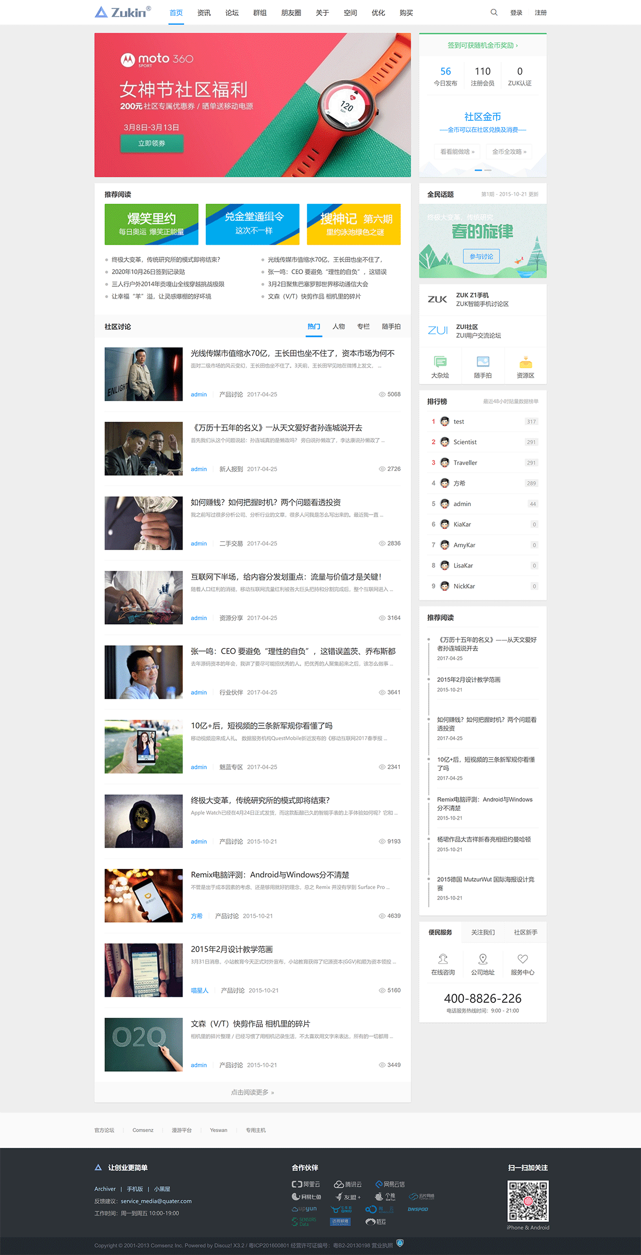The width and height of the screenshot is (641, 1255).
Task: Click the avatar of user Scientist
Action: pyautogui.click(x=445, y=442)
